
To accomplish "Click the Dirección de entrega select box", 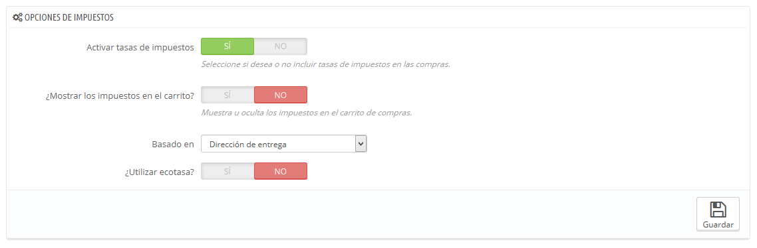I will click(x=284, y=143).
